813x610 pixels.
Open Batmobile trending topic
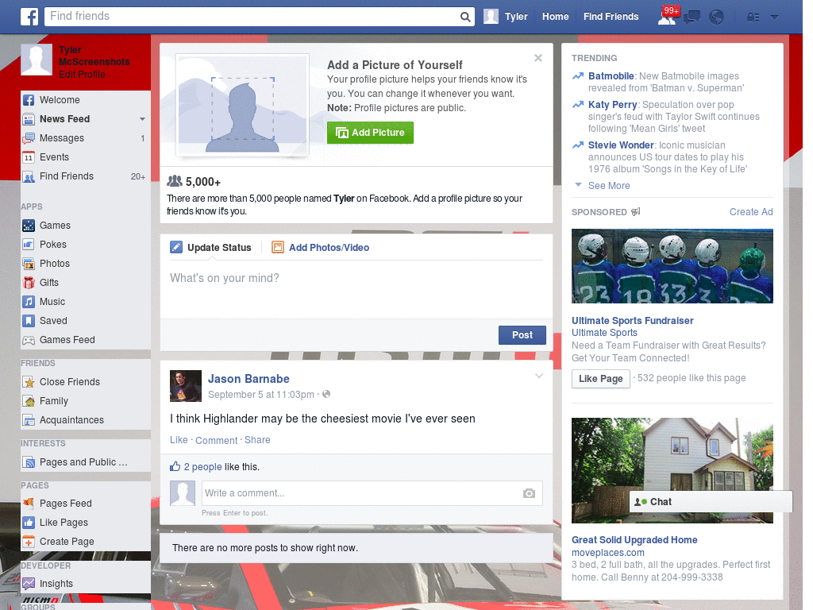(611, 76)
